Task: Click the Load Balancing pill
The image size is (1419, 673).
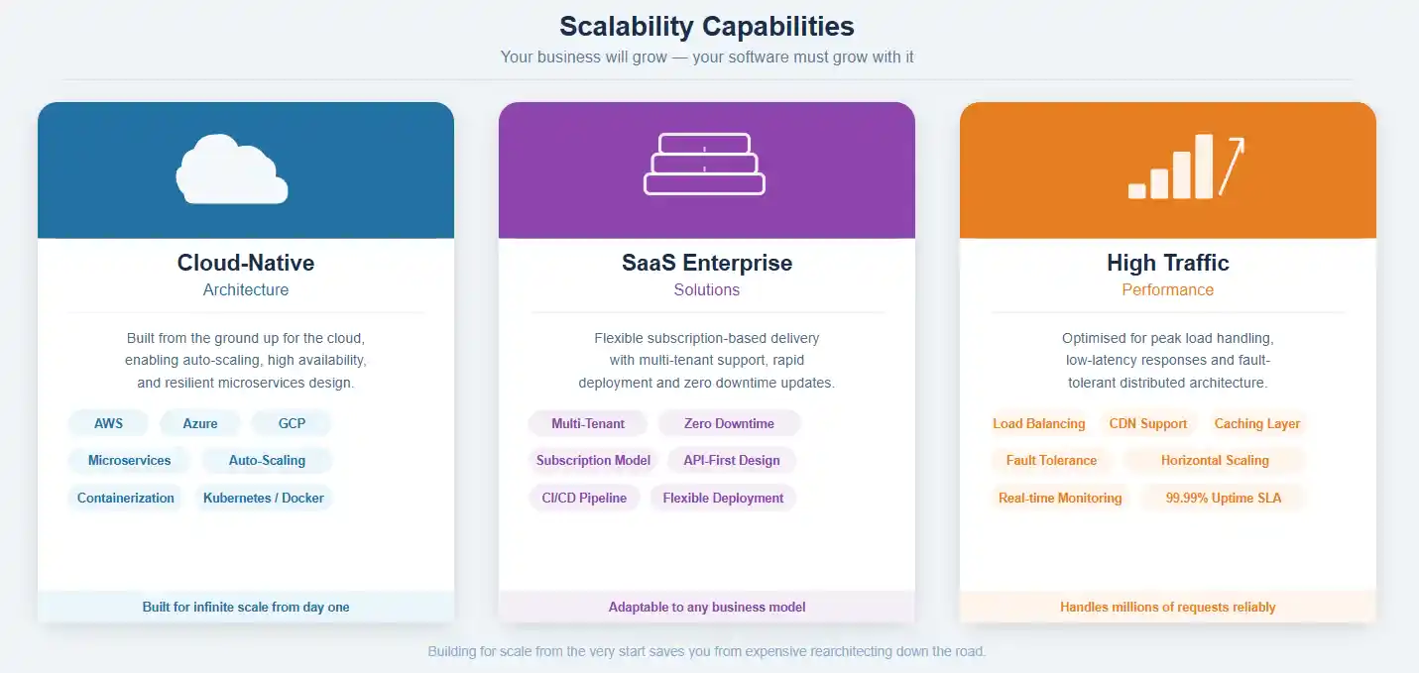Action: [x=1039, y=423]
